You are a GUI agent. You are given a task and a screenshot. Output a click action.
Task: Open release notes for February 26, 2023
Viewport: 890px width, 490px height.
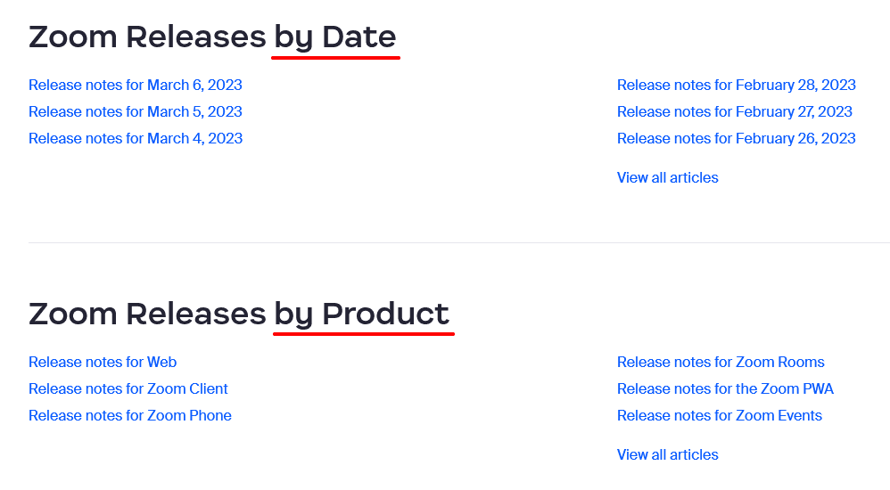[736, 139]
